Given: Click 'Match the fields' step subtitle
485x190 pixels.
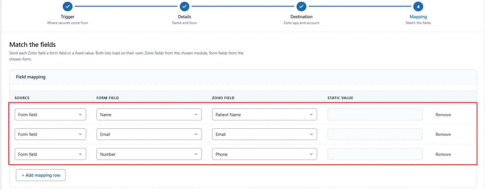Looking at the screenshot, I should coord(418,23).
